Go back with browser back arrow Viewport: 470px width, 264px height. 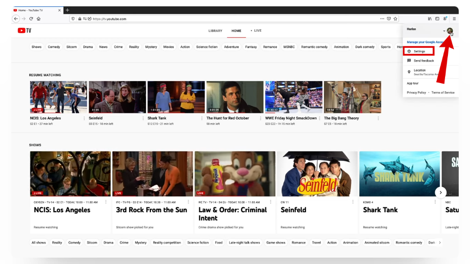pyautogui.click(x=16, y=19)
